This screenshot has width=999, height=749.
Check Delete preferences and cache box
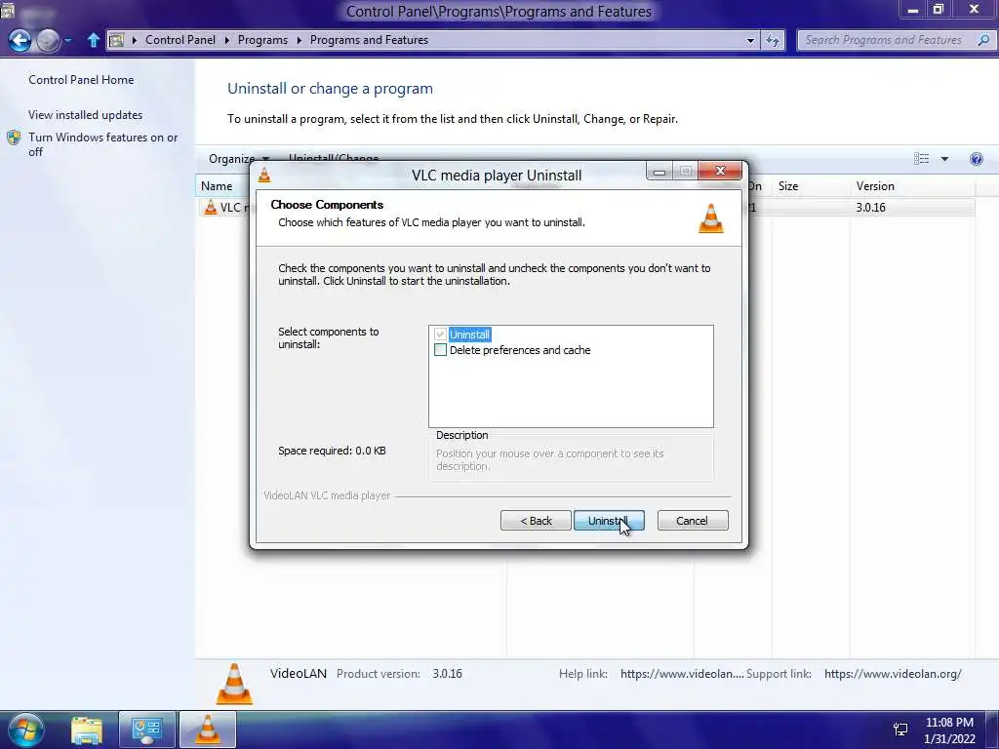tap(440, 350)
